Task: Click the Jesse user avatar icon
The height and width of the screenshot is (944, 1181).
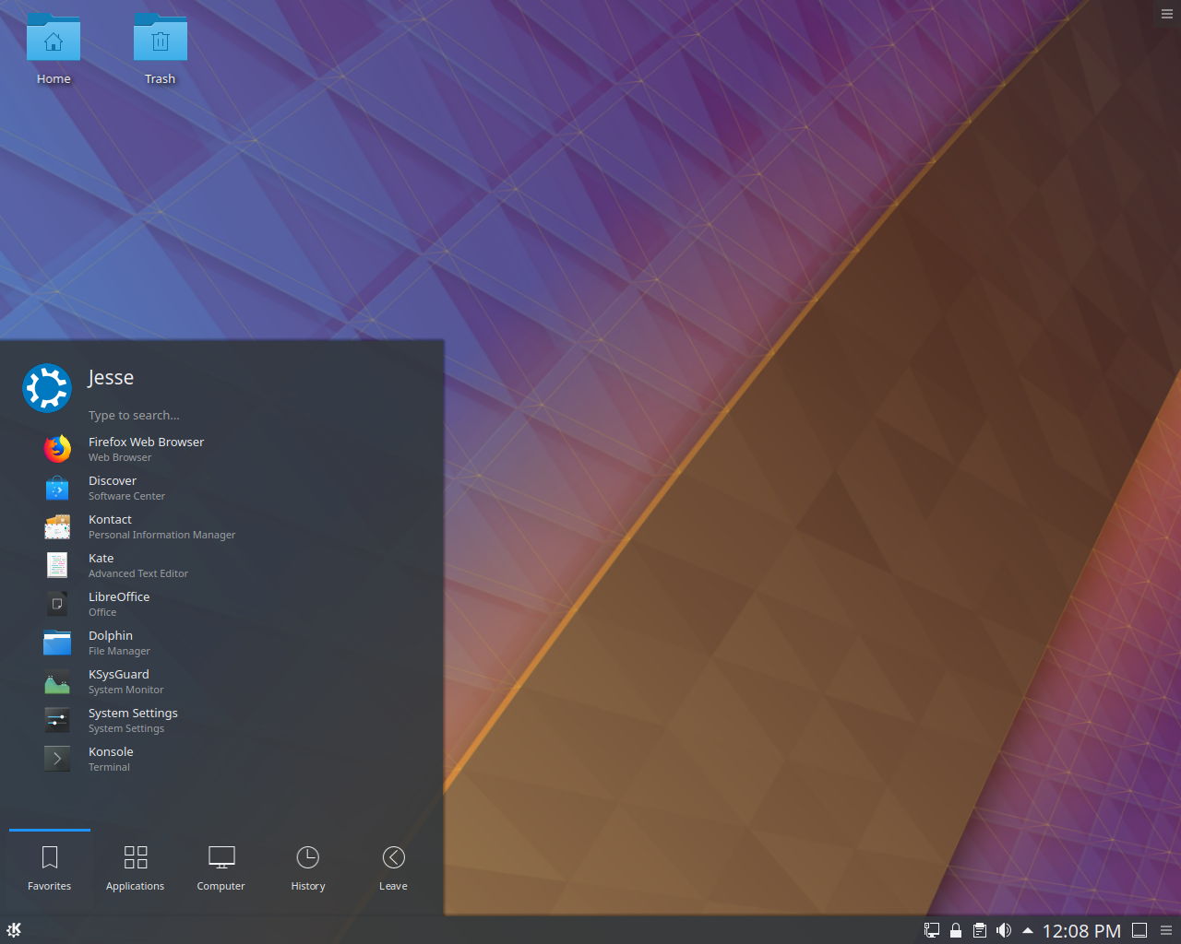Action: click(x=47, y=388)
